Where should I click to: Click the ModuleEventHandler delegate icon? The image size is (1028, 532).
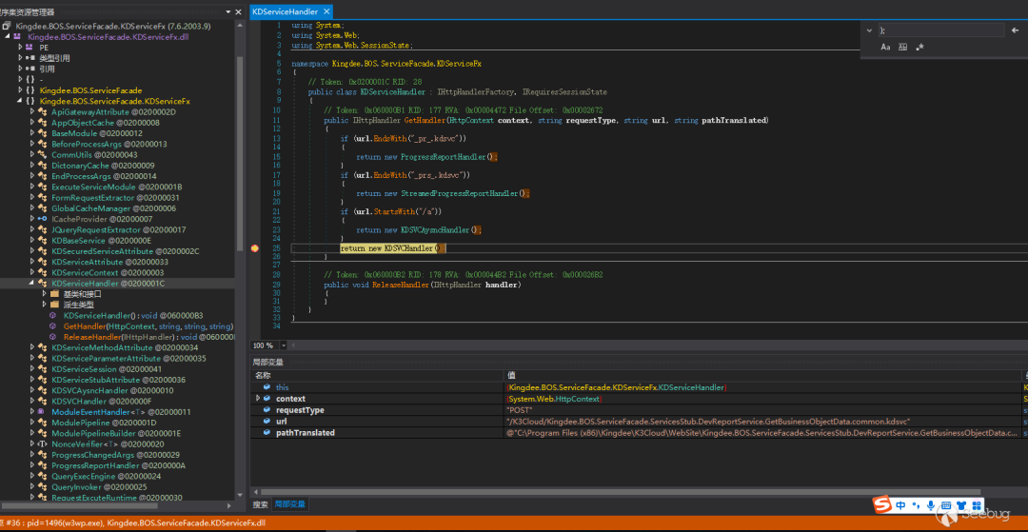pos(41,411)
